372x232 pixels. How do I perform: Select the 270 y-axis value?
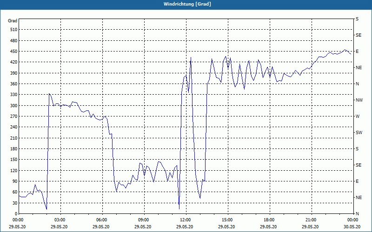pyautogui.click(x=14, y=116)
